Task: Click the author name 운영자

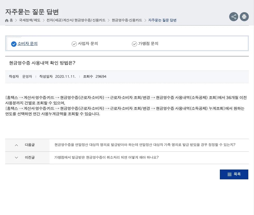Action: point(27,76)
